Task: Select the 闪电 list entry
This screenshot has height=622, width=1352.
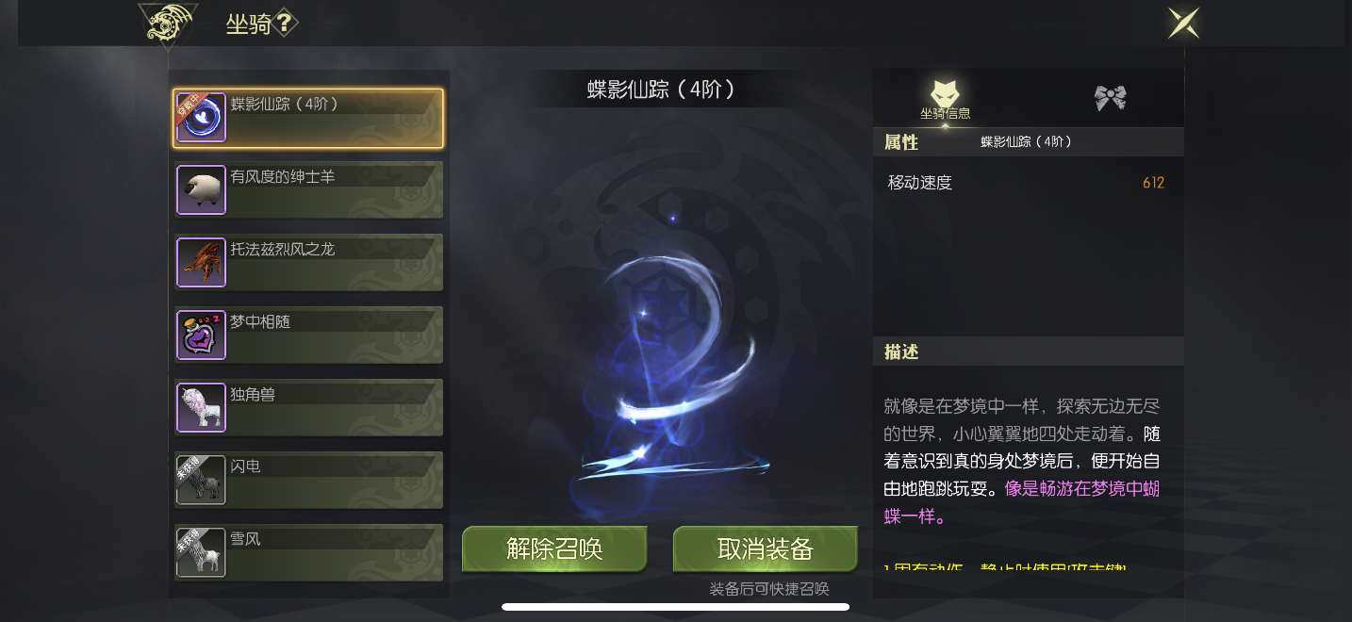Action: (308, 481)
